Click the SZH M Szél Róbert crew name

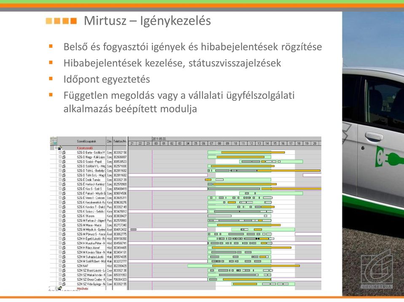click(91, 261)
